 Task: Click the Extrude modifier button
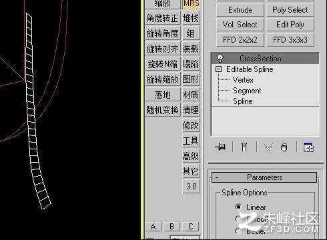click(x=240, y=10)
